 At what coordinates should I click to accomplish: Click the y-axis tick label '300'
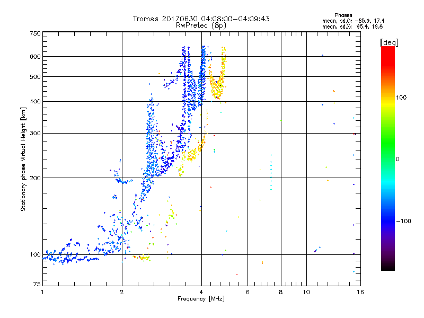(x=35, y=134)
